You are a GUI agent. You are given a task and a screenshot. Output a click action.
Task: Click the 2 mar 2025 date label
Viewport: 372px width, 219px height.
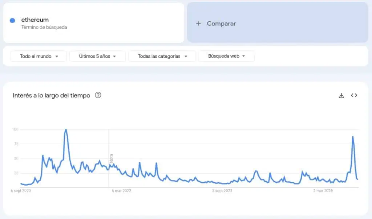point(323,190)
